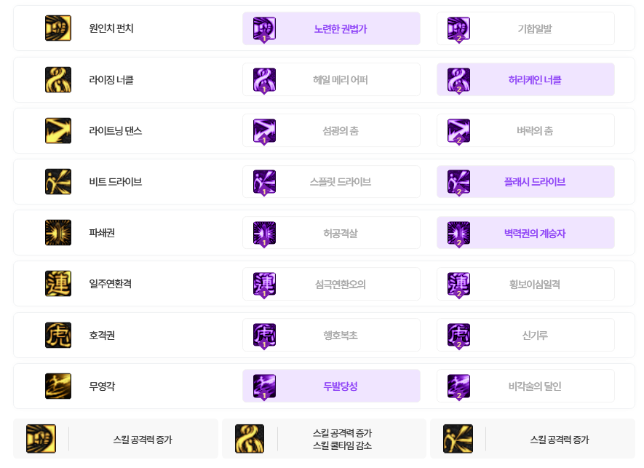
Task: Click the 원인치 펀치 skill icon
Action: 58,28
